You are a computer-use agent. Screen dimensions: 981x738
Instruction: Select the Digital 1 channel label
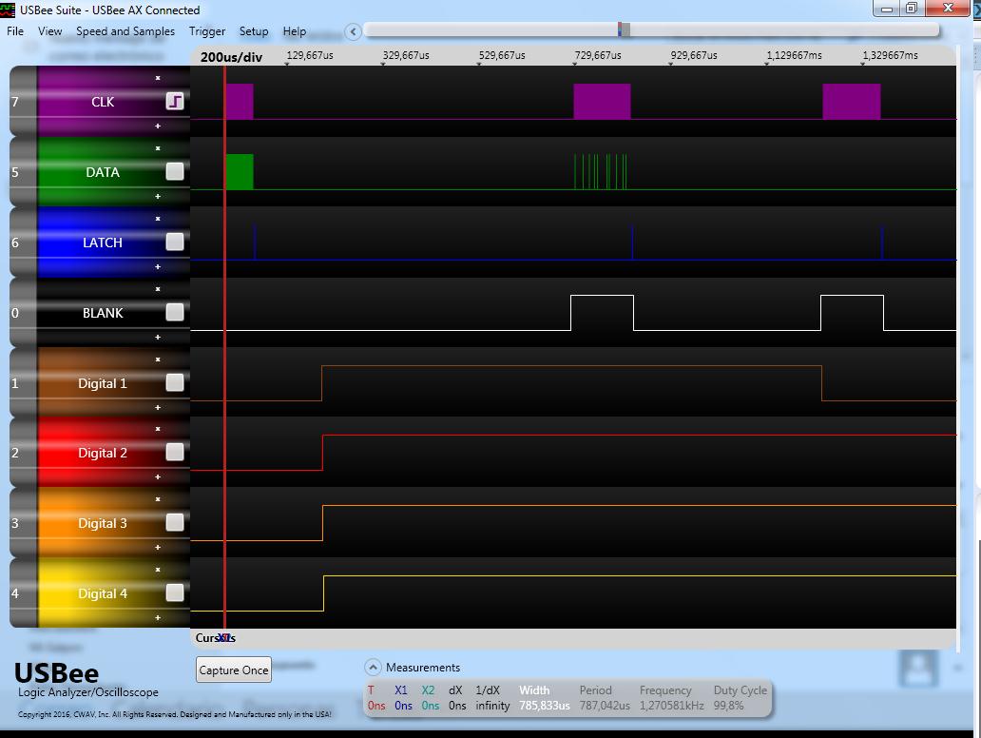[x=103, y=383]
